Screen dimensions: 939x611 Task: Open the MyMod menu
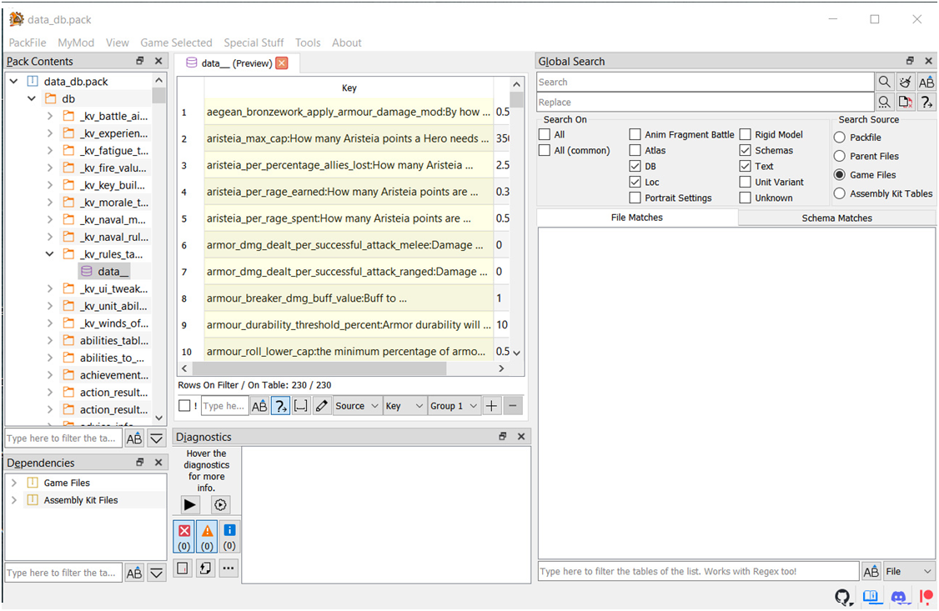76,43
